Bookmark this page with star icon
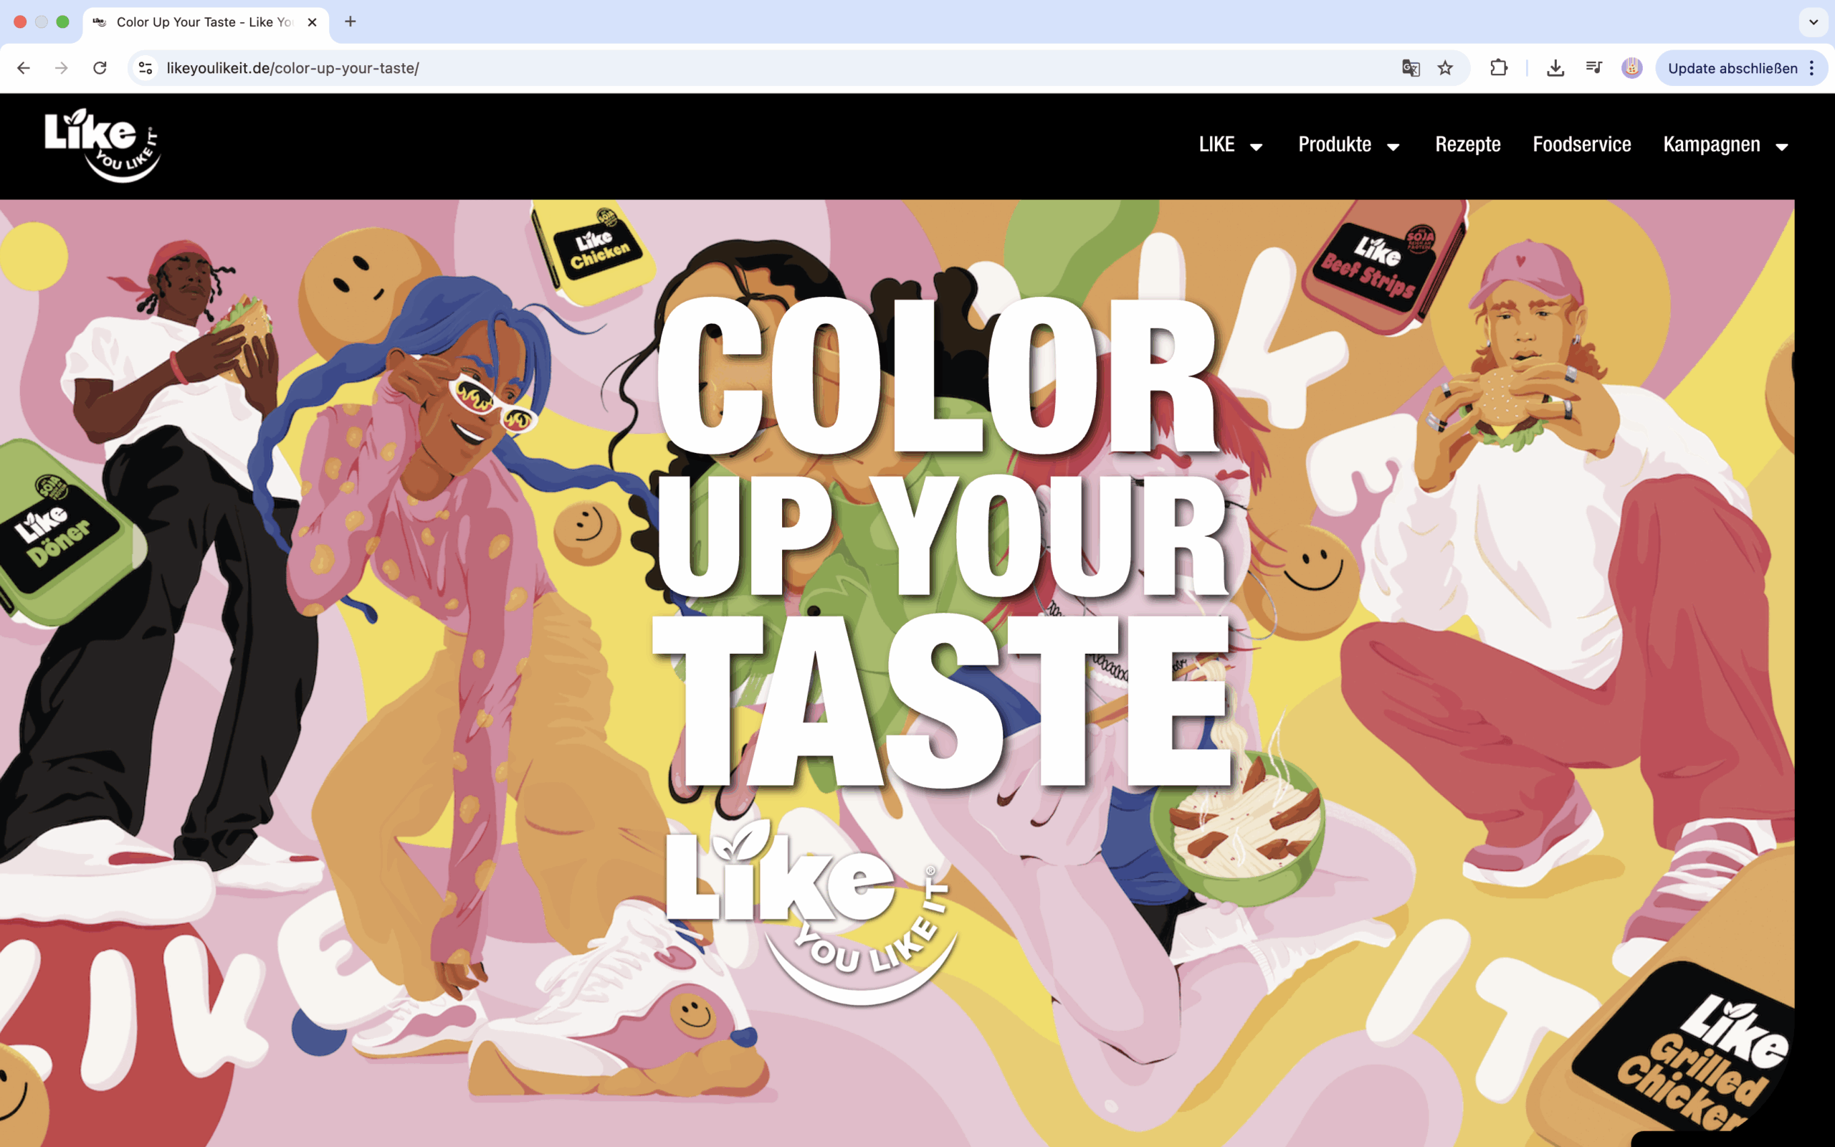This screenshot has width=1835, height=1147. click(1445, 68)
